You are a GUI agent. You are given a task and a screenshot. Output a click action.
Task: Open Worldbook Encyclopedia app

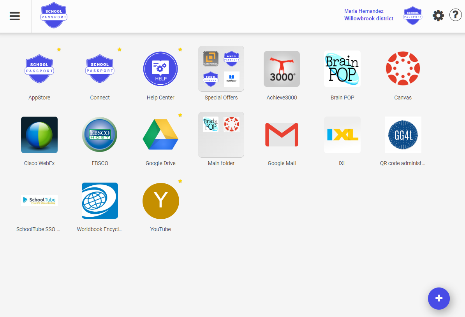[x=100, y=200]
